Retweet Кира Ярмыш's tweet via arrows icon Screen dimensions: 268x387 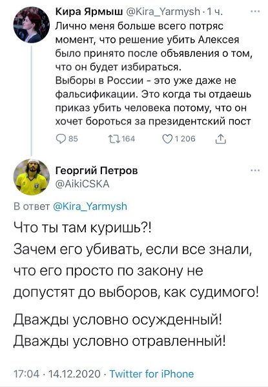tap(114, 139)
